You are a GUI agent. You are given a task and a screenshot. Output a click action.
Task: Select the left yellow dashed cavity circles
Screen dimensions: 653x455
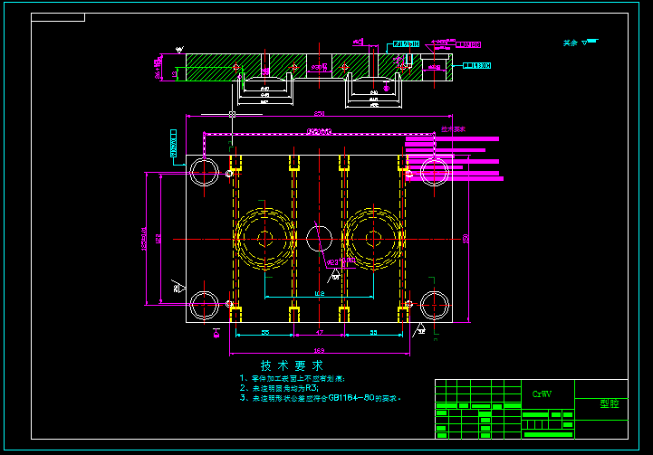pyautogui.click(x=264, y=239)
